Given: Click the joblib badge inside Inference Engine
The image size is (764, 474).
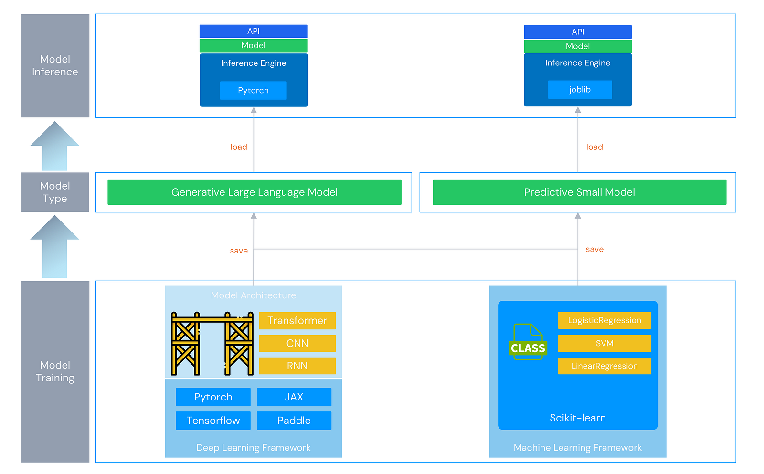Looking at the screenshot, I should tap(579, 89).
